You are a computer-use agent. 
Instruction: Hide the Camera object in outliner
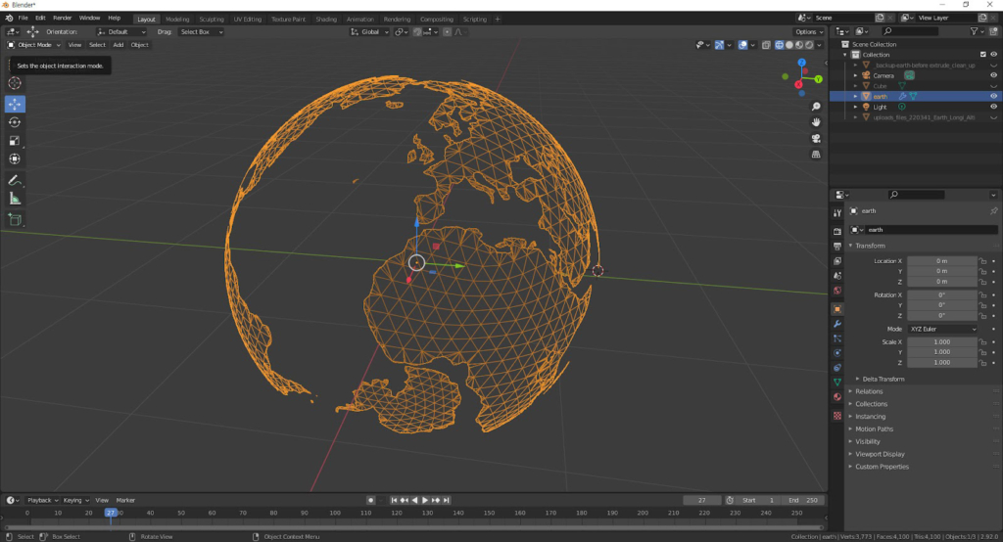993,75
